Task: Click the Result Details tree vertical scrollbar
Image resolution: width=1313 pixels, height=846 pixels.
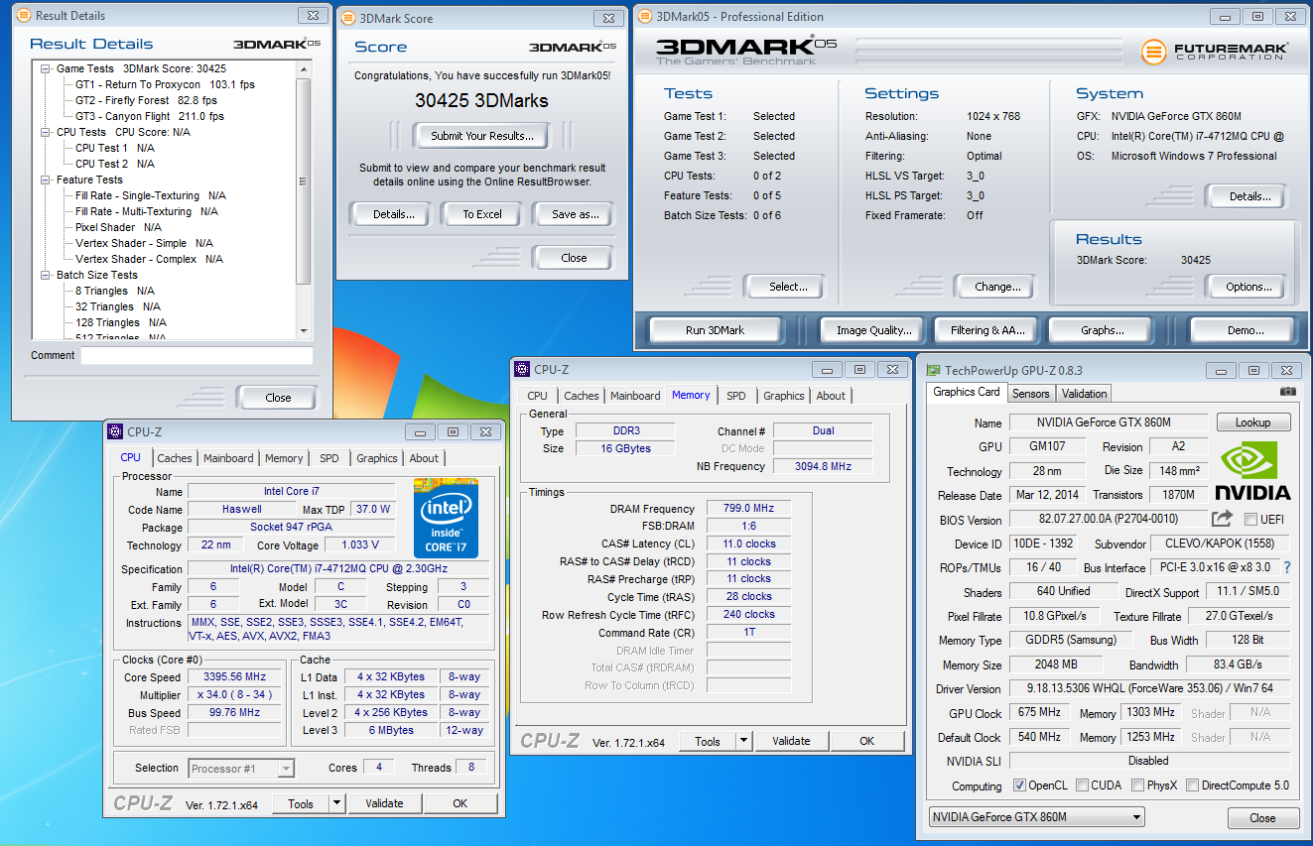Action: pos(304,200)
